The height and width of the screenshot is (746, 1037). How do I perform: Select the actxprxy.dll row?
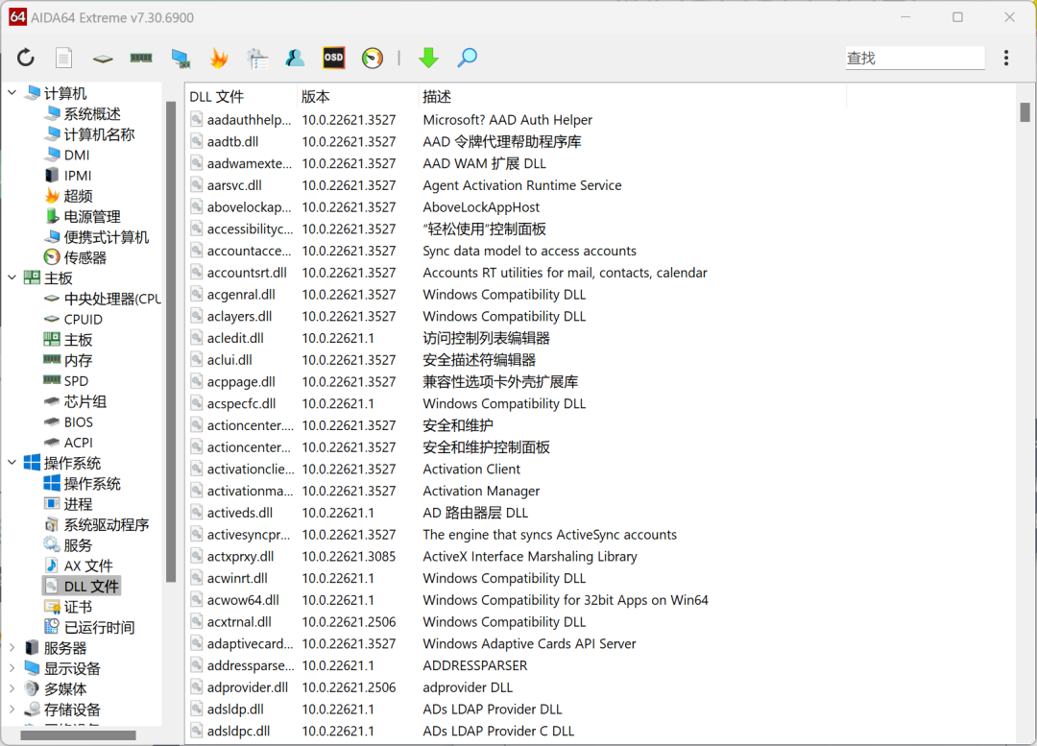600,556
